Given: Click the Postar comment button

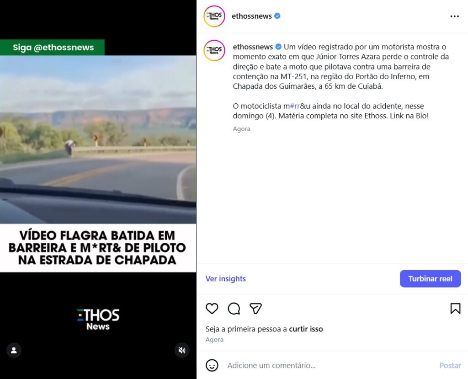Looking at the screenshot, I should point(450,365).
